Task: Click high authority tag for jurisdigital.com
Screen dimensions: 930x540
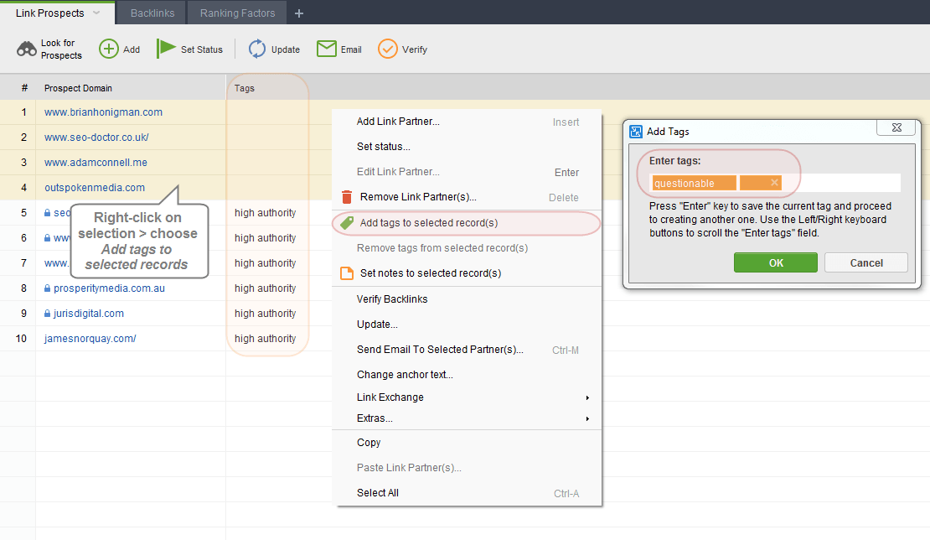Action: pos(265,314)
